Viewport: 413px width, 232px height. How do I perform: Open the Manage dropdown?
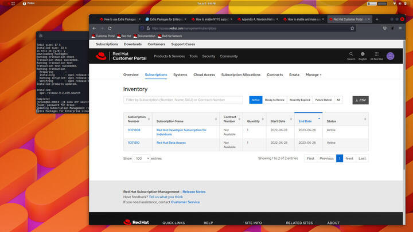313,74
